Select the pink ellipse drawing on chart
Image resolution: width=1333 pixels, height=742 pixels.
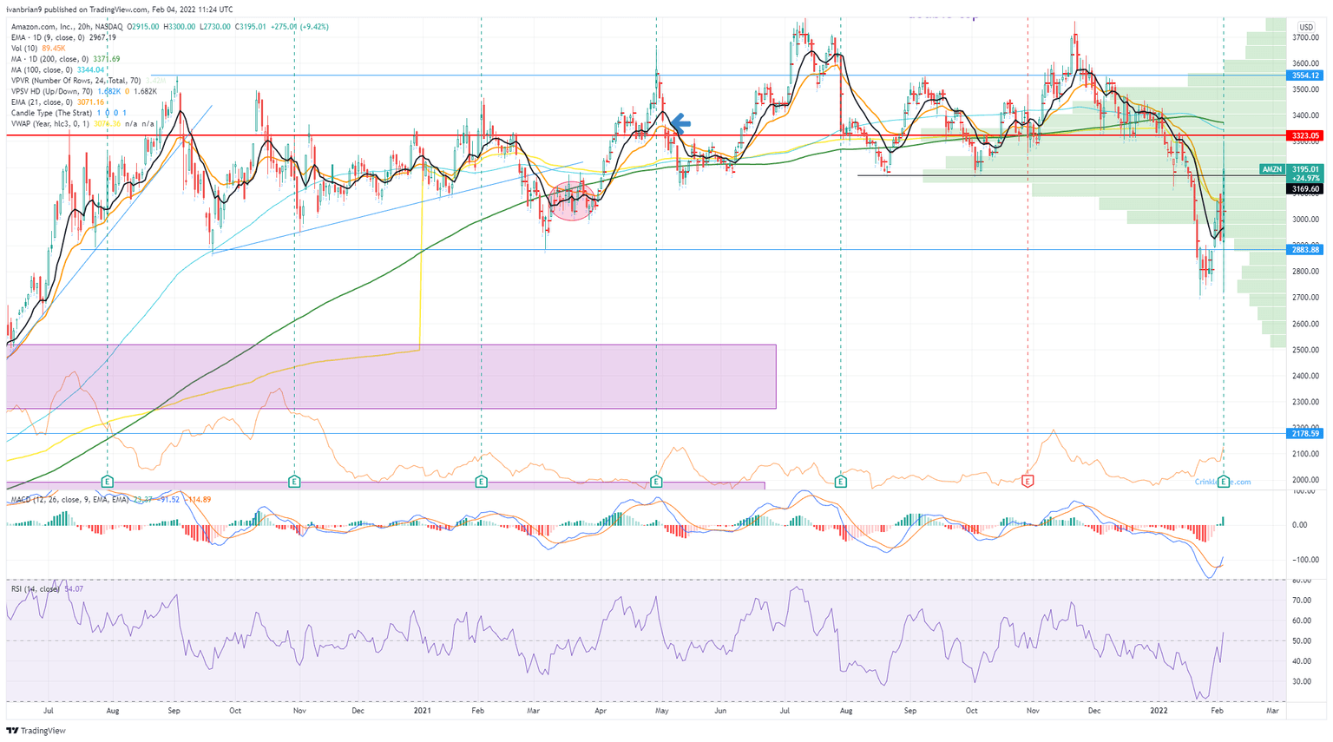point(572,201)
